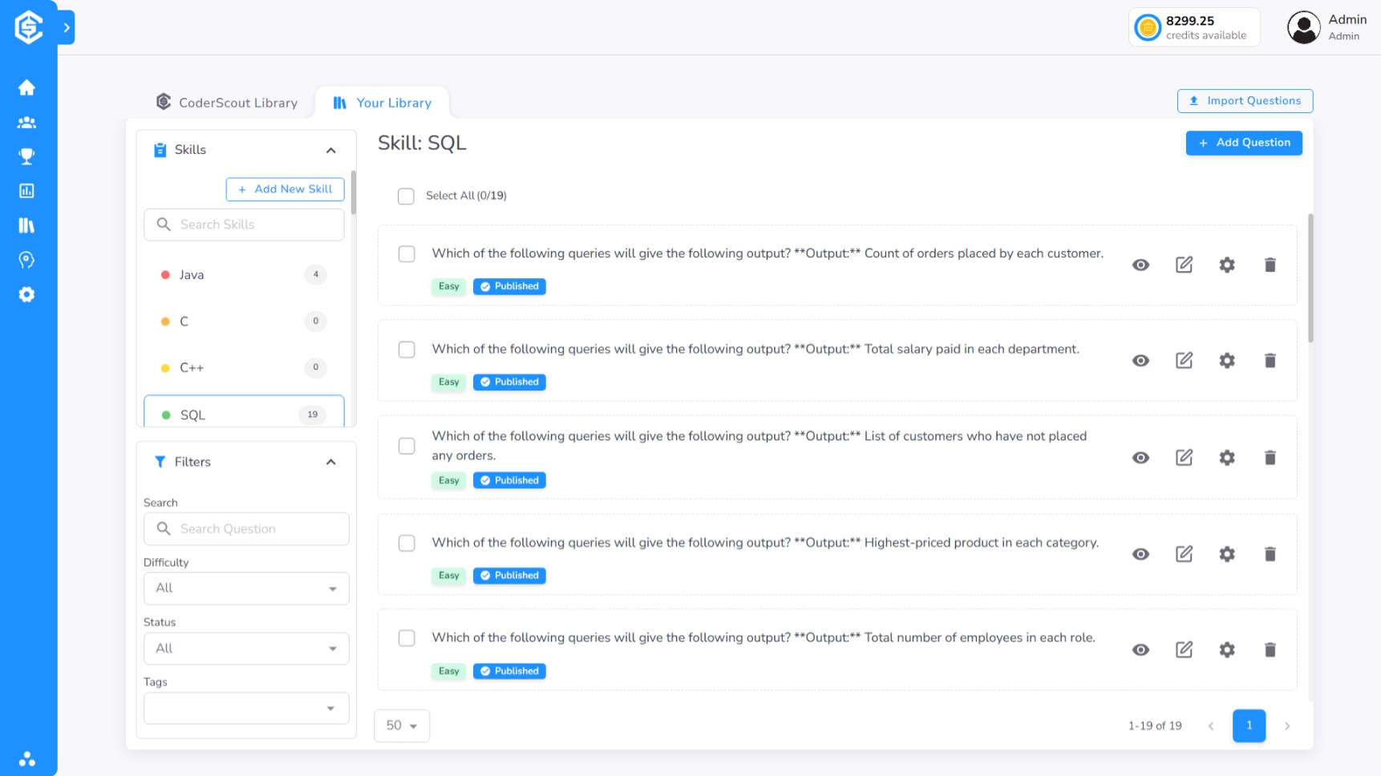Focus the Search Question input field

[x=257, y=529]
